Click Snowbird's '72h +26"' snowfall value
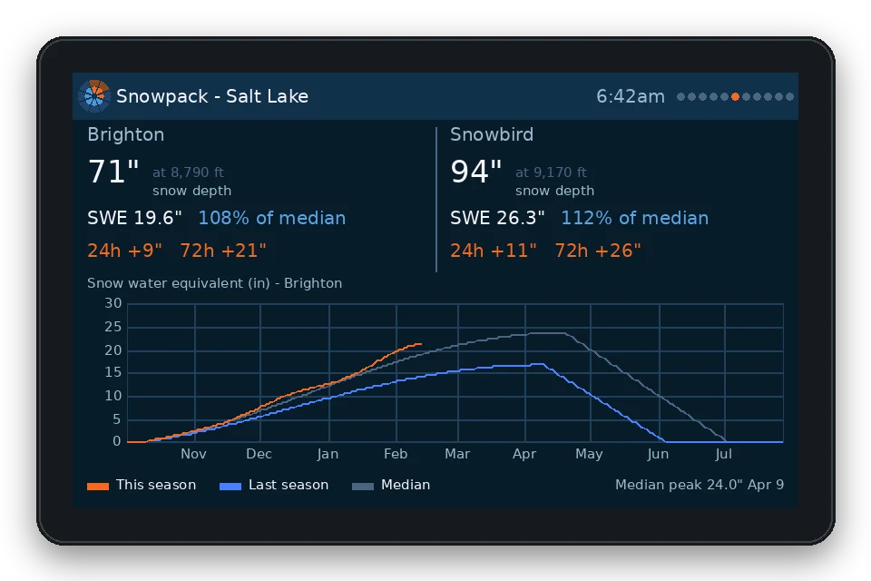The image size is (871, 581). 598,251
